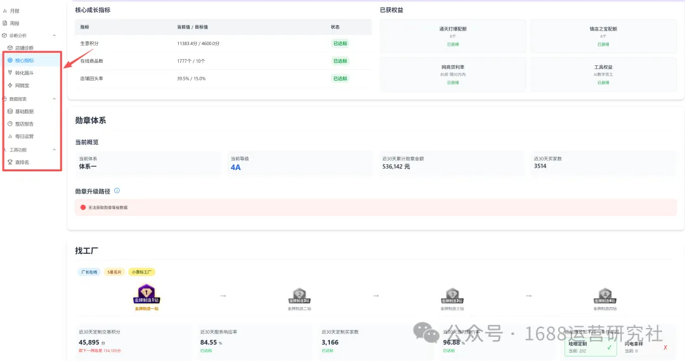Click the 536,142 元 amount
This screenshot has height=361, width=685.
[396, 166]
